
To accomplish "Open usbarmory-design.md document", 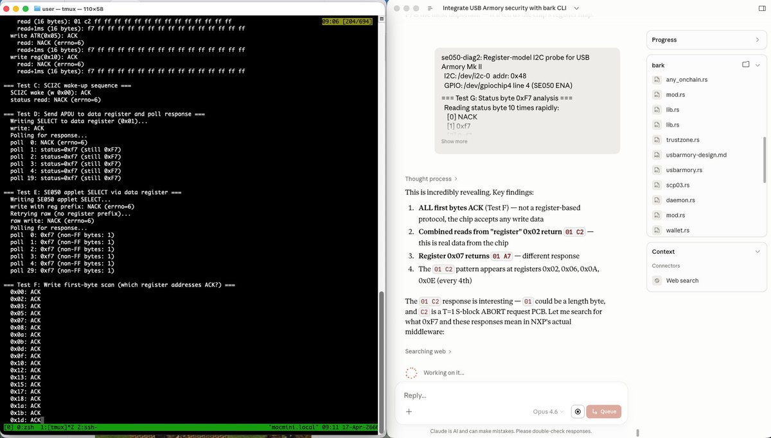I will tap(696, 155).
